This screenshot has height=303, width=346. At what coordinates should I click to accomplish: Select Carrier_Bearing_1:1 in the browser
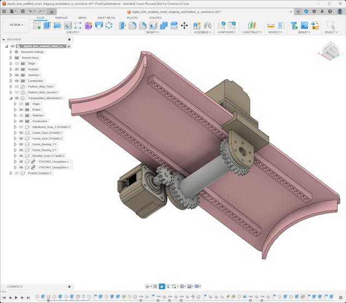click(x=44, y=144)
